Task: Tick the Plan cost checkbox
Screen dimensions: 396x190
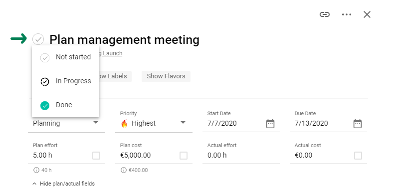Action: (184, 156)
